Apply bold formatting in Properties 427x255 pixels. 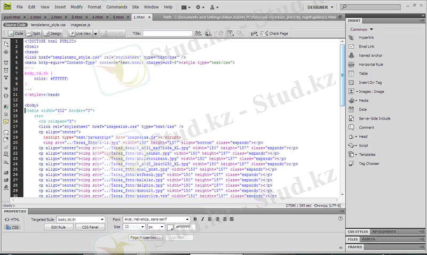click(x=195, y=219)
